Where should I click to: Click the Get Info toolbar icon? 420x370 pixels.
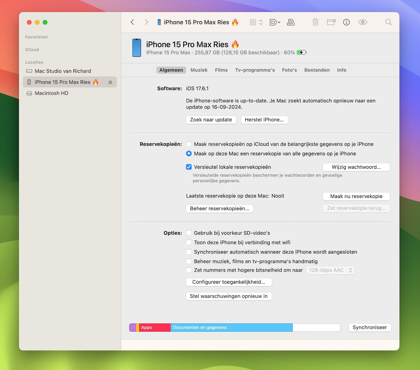coord(346,22)
